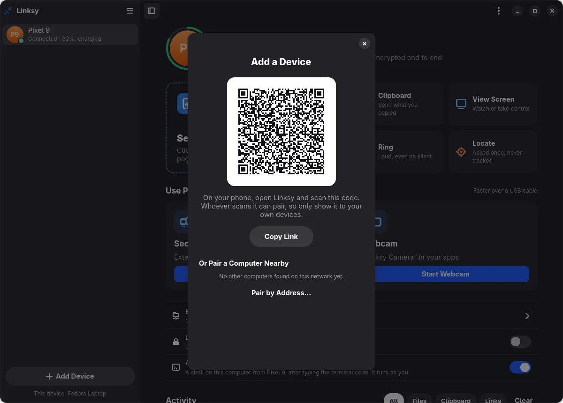Expand the row with right chevron

(527, 316)
